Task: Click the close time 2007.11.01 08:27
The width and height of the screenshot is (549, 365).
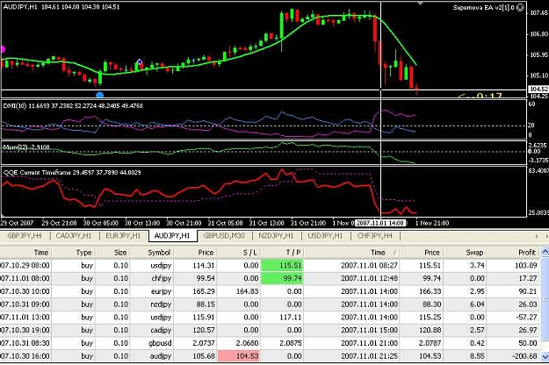Action: 370,265
